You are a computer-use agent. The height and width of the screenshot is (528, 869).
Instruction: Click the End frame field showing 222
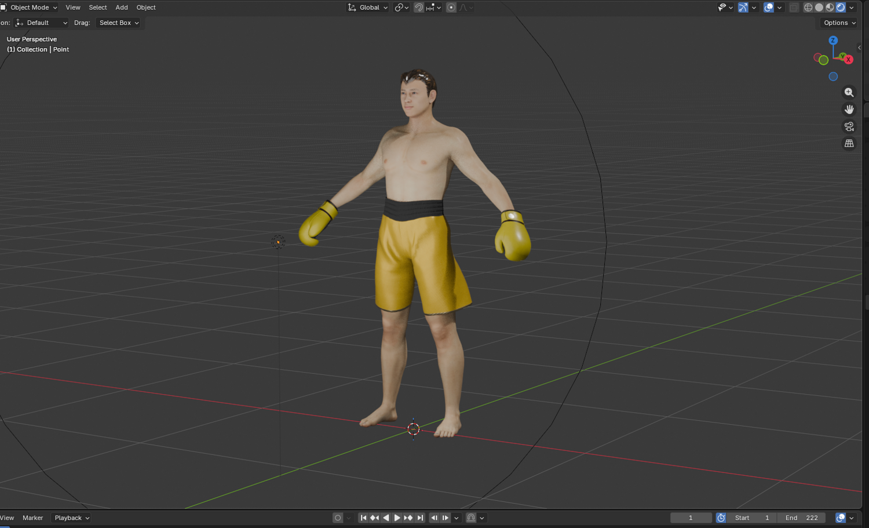pyautogui.click(x=802, y=518)
